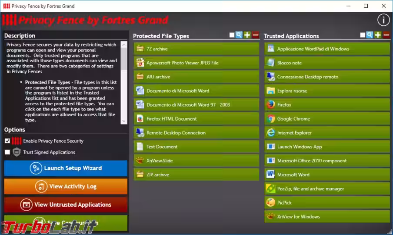This screenshot has width=393, height=235.
Task: Click the Blocco note notepad icon
Action: point(271,63)
